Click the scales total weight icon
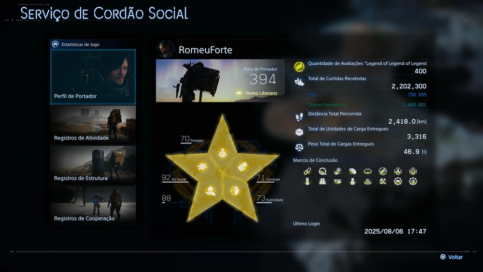This screenshot has width=483, height=272. (x=299, y=147)
